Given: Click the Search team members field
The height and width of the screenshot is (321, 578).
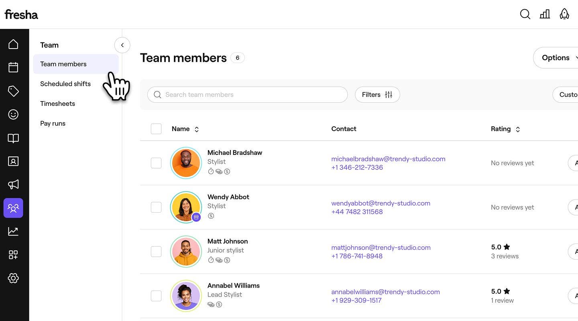Looking at the screenshot, I should [x=253, y=95].
